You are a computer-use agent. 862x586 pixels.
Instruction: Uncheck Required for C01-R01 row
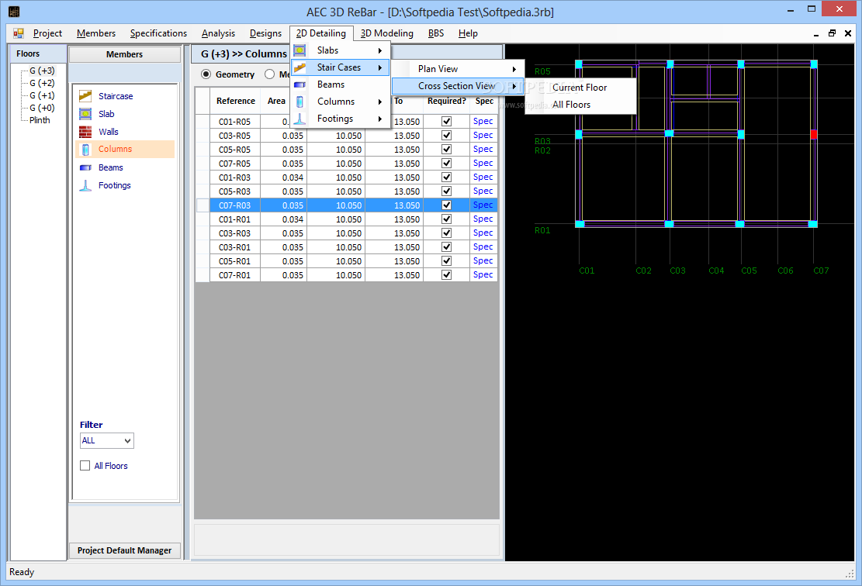tap(446, 219)
